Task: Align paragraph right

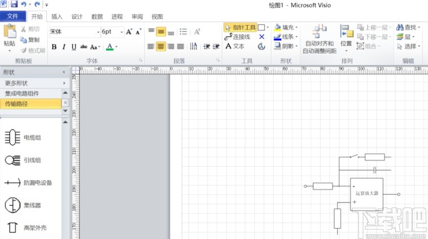Action: (x=171, y=46)
